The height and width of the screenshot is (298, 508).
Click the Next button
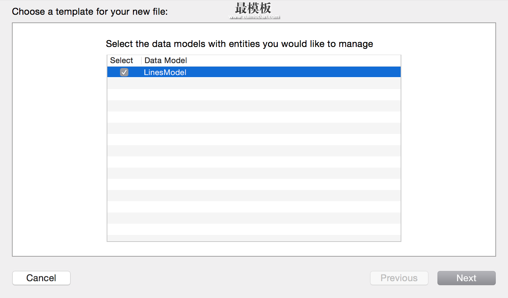point(466,278)
